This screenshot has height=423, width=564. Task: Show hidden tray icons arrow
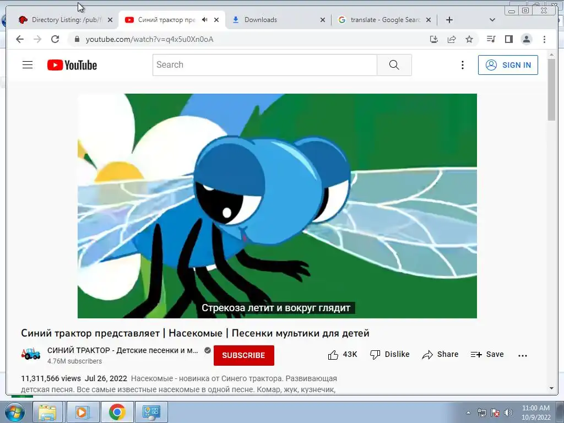468,413
